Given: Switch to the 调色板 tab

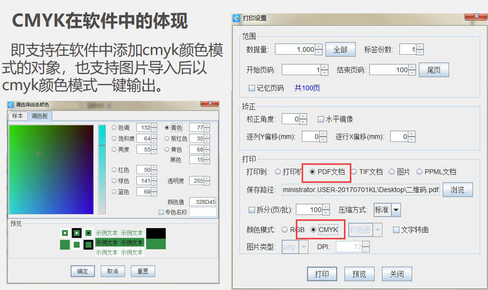Looking at the screenshot, I should (40, 116).
